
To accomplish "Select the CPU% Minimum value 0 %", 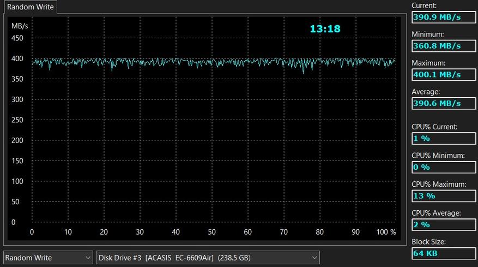I will [x=443, y=167].
